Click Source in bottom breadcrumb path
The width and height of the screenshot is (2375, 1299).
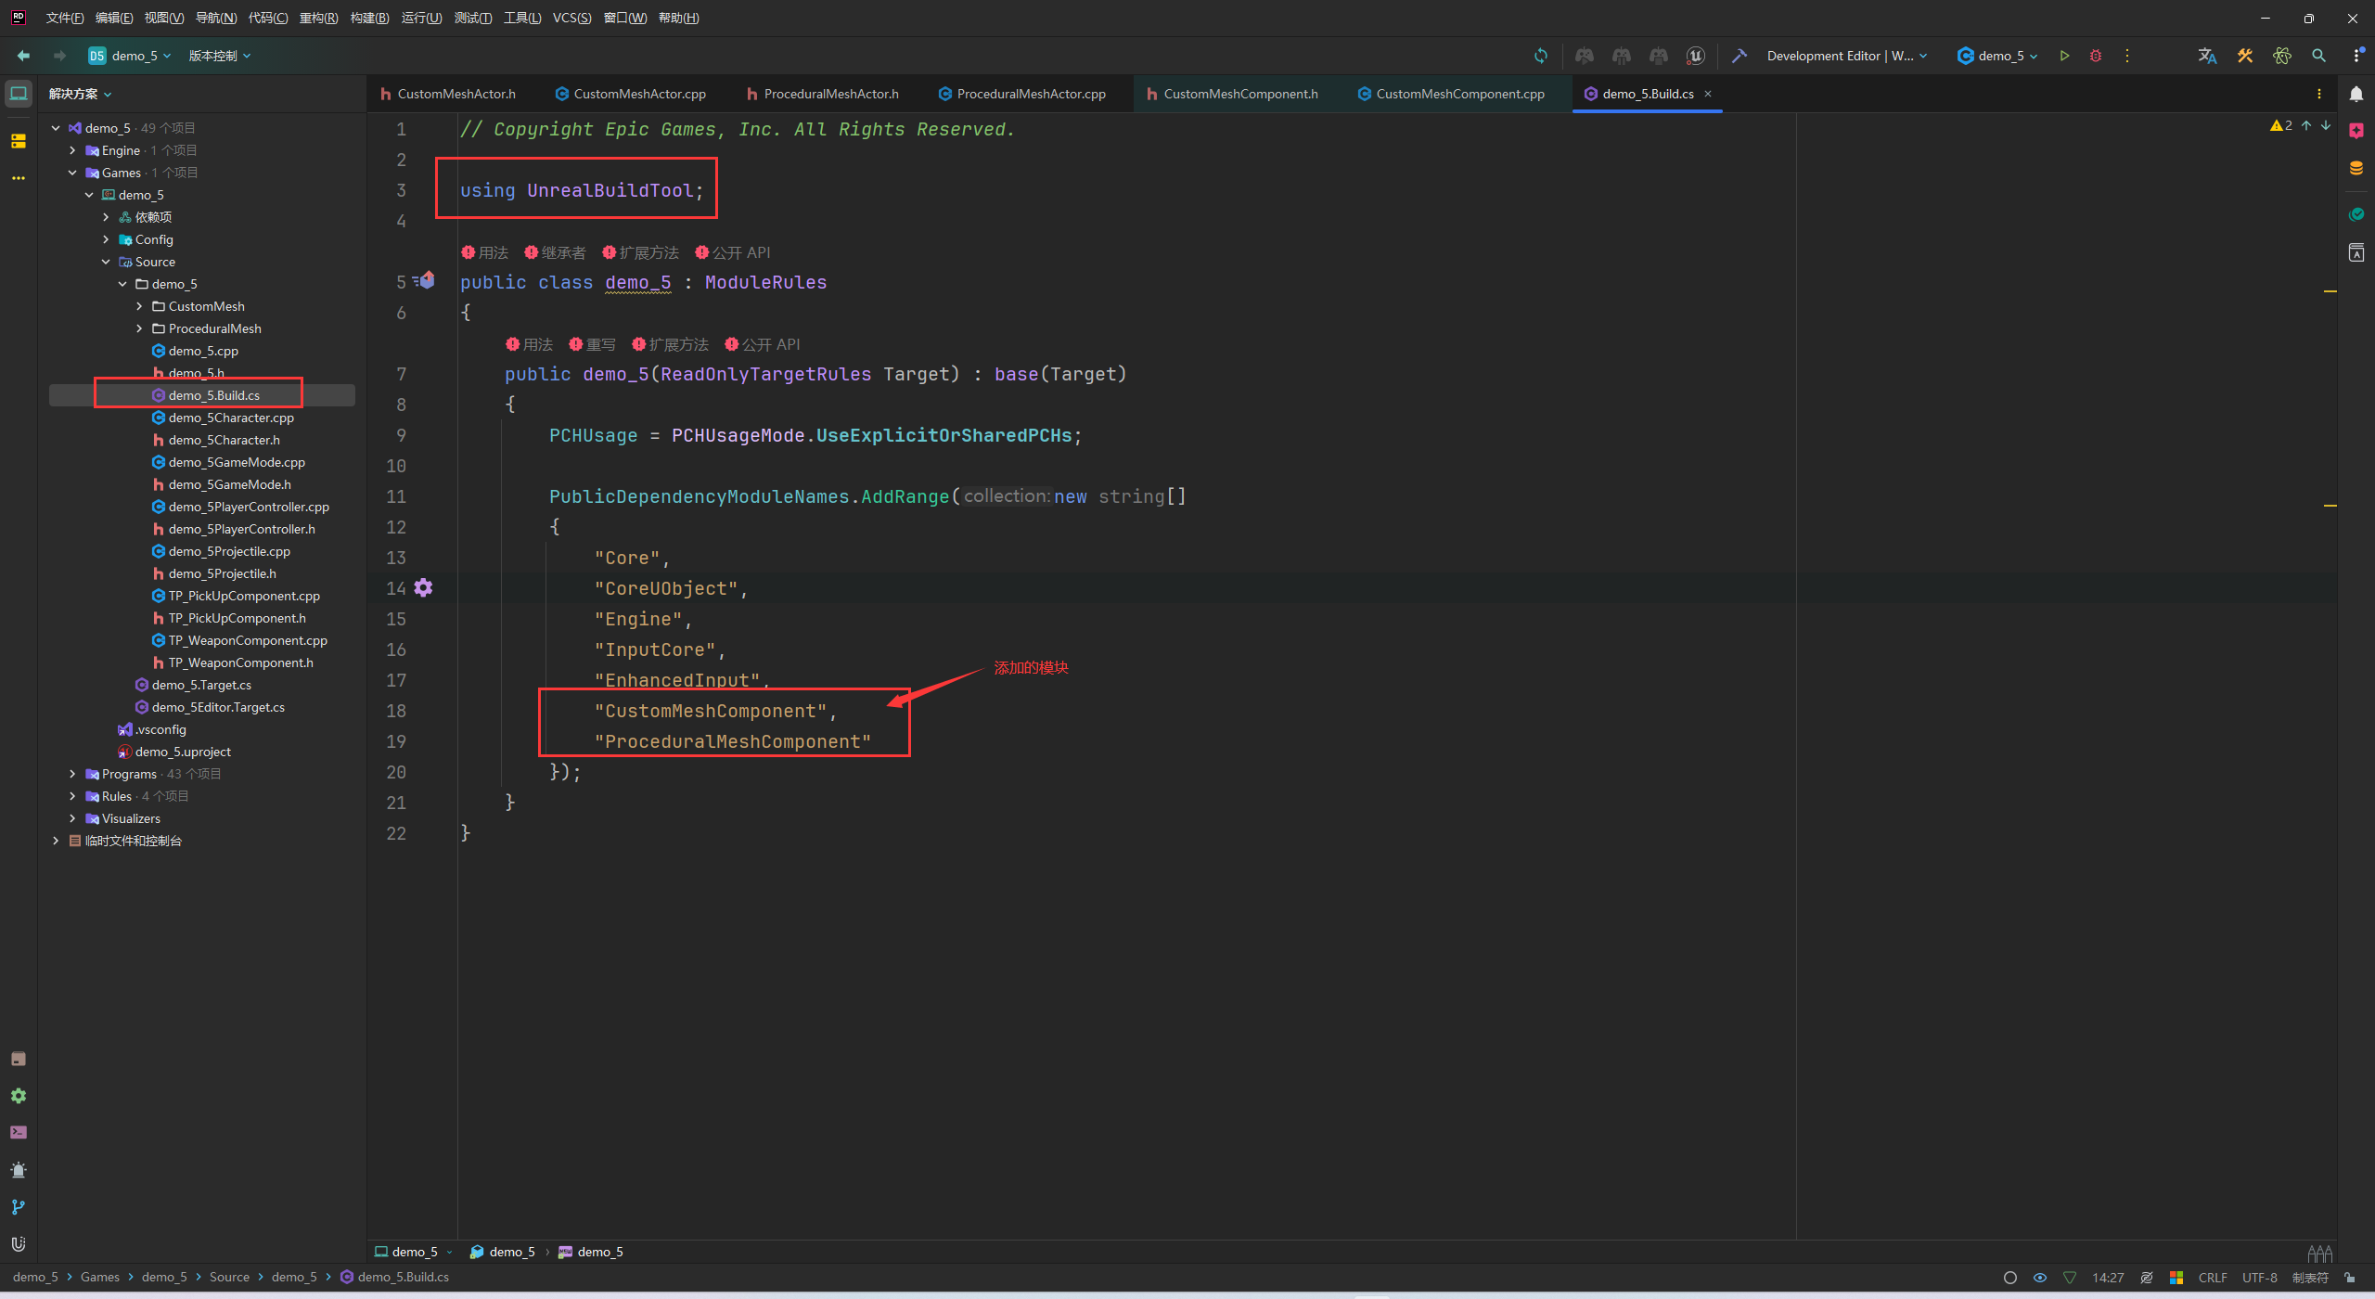click(229, 1277)
